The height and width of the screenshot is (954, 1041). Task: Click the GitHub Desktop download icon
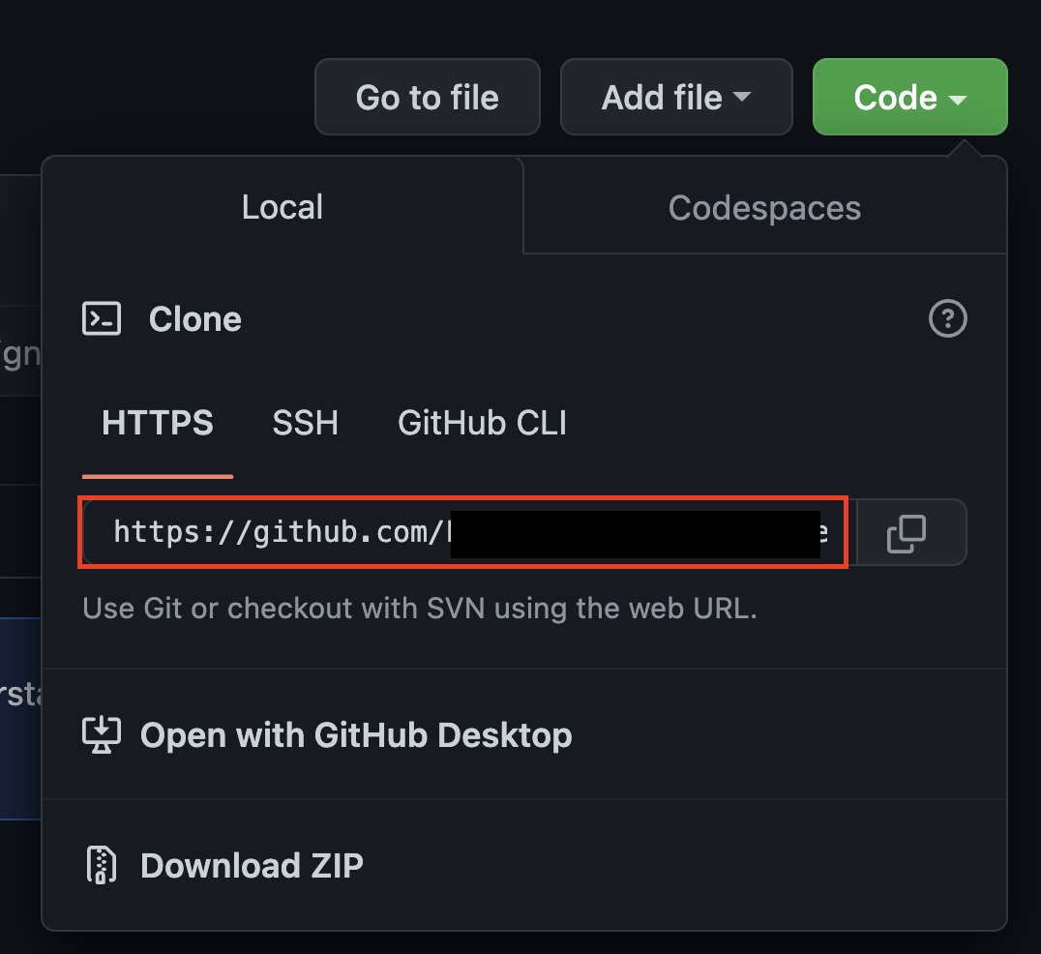[102, 734]
